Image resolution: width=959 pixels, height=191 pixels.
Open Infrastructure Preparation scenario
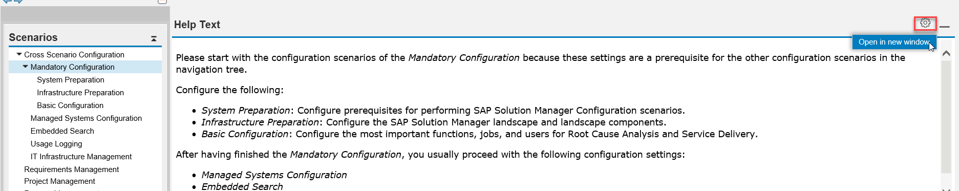coord(80,93)
